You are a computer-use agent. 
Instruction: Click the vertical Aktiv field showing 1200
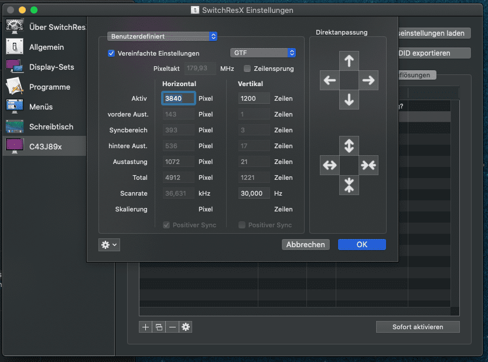click(254, 98)
